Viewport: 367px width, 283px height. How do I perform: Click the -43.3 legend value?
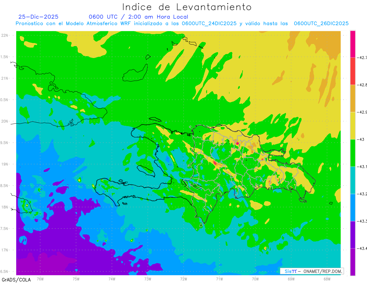pos(362,221)
